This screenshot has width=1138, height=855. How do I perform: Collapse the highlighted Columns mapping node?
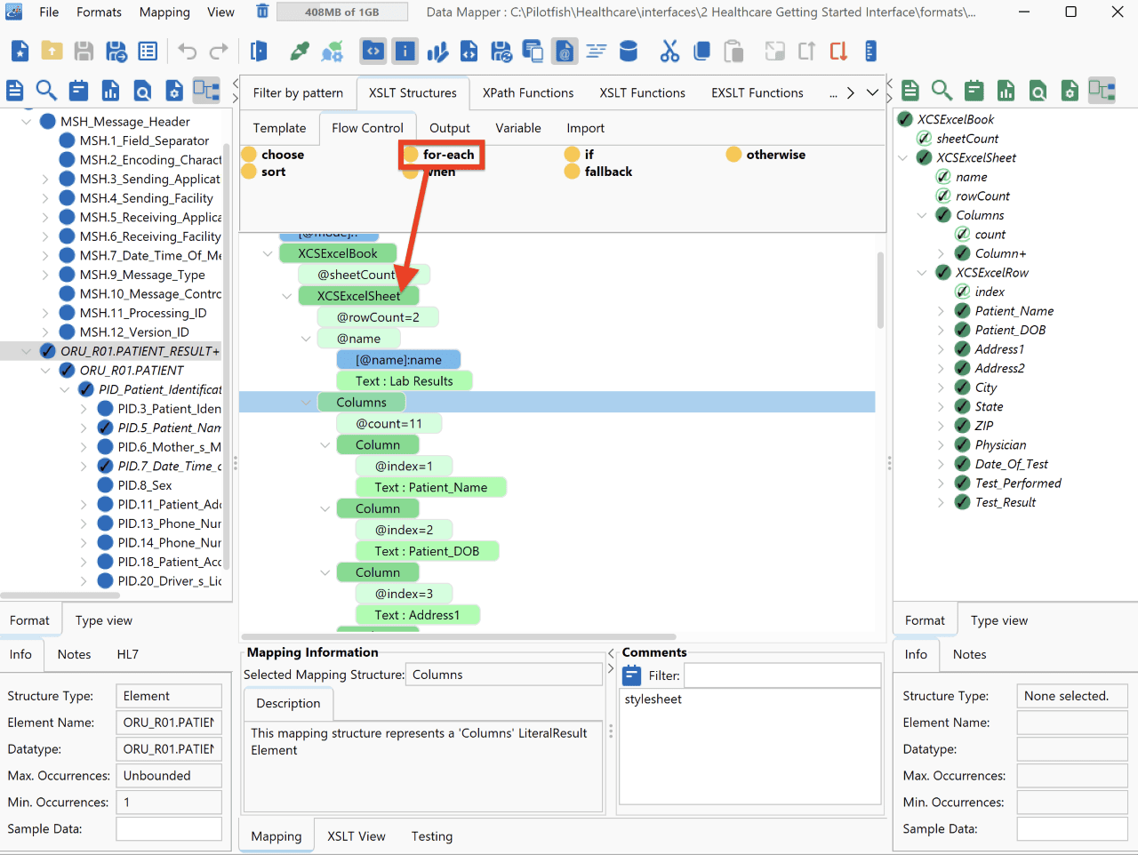pyautogui.click(x=306, y=403)
